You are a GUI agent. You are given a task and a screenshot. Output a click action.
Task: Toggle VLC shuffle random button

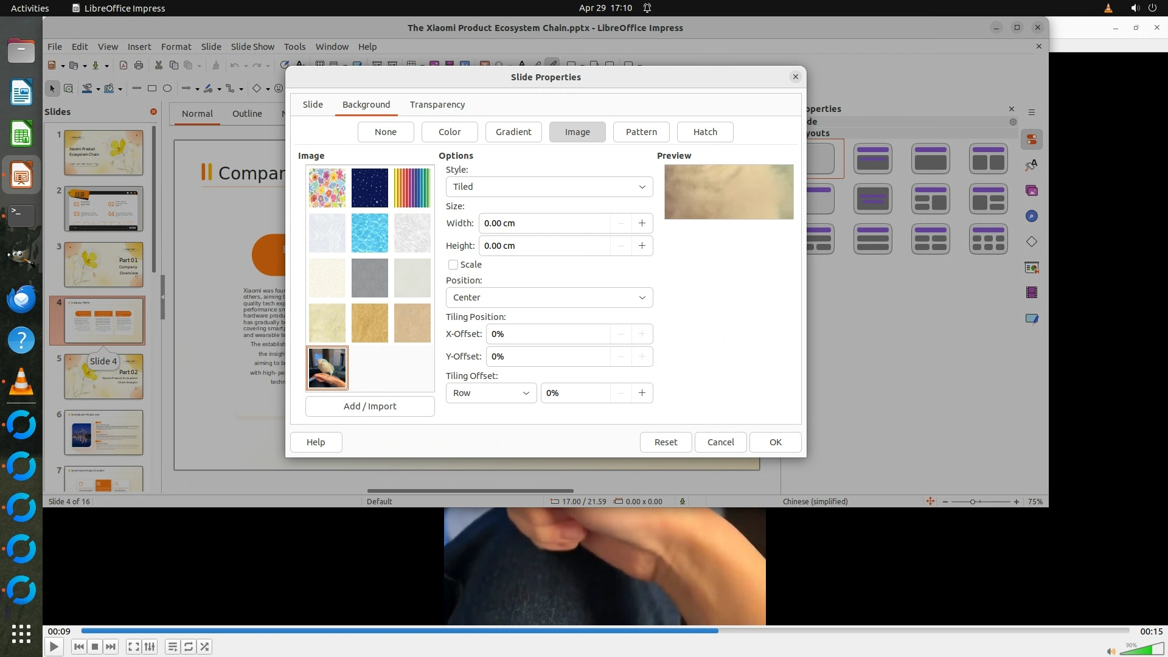tap(204, 647)
